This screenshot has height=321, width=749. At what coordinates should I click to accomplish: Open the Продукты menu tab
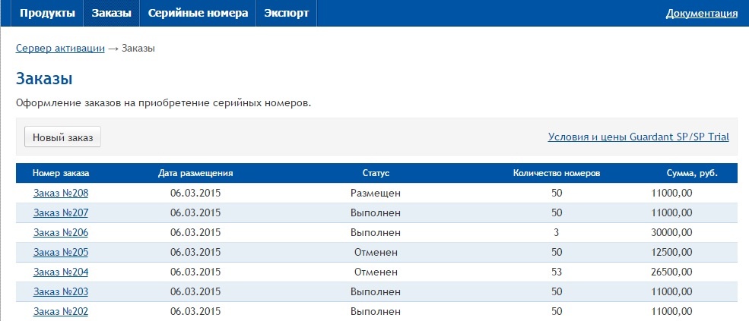[x=47, y=13]
